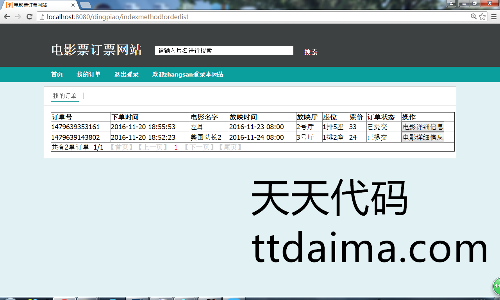This screenshot has height=300, width=500.
Task: Open 我的订单 in navigation bar
Action: [x=88, y=75]
